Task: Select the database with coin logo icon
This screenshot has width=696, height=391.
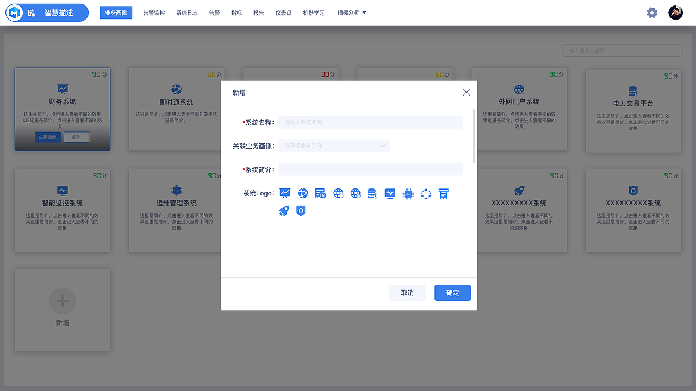Action: (372, 193)
